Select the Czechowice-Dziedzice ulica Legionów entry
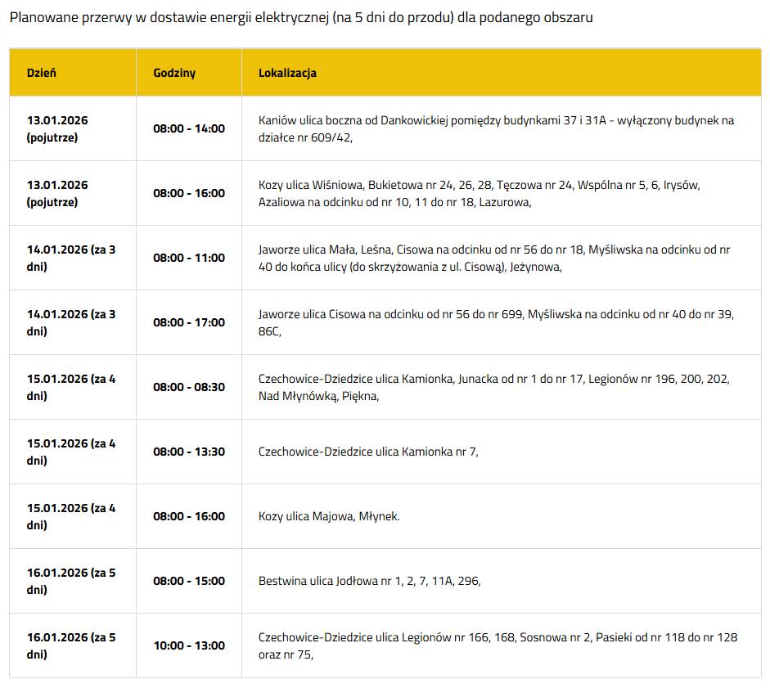The height and width of the screenshot is (688, 770). pos(498,646)
